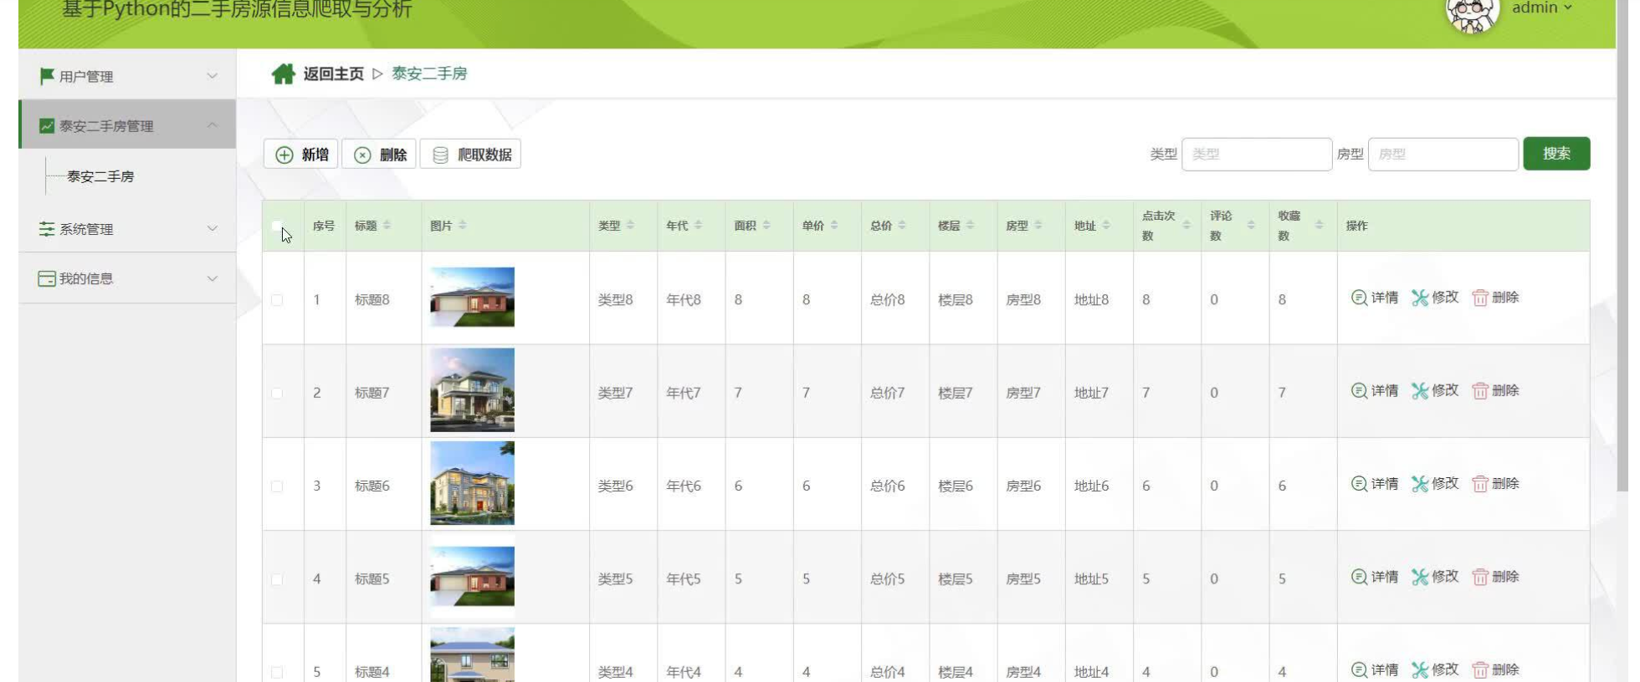Viewport: 1640px width, 682px height.
Task: Expand the 我的信息 menu chevron
Action: pyautogui.click(x=213, y=278)
